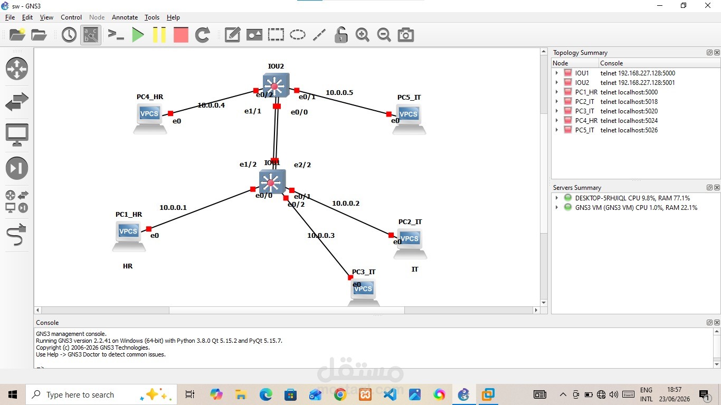The width and height of the screenshot is (721, 405).
Task: Open the Tools menu
Action: [x=152, y=17]
